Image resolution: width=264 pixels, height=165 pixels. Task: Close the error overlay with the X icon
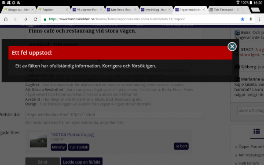(232, 47)
